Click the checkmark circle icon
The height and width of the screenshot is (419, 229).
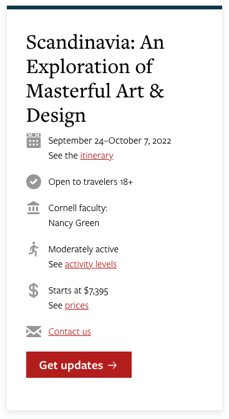[34, 182]
